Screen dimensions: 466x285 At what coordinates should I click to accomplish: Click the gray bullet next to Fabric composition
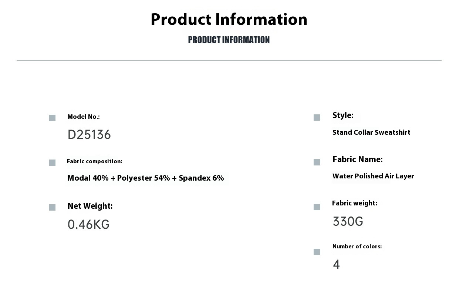pyautogui.click(x=52, y=162)
